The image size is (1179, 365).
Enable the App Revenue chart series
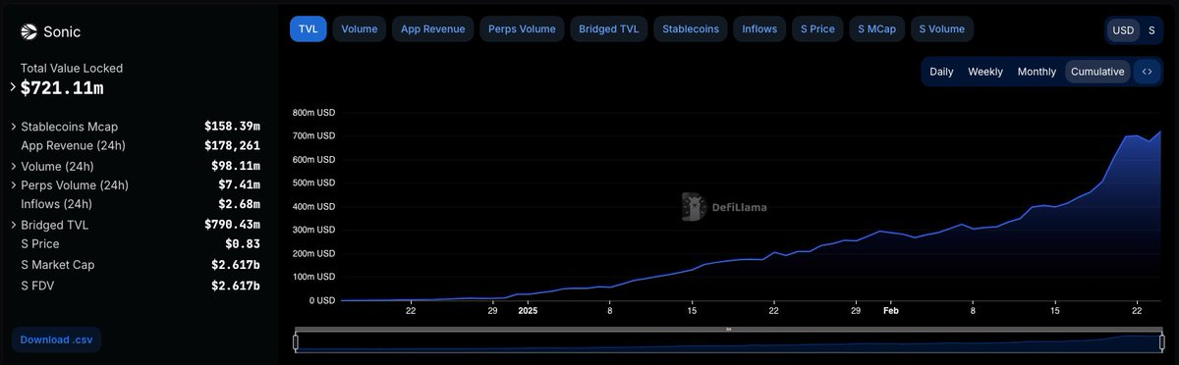433,28
